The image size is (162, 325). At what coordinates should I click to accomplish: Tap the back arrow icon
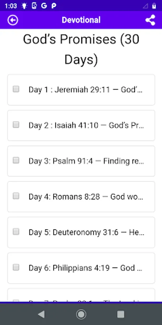pos(13,20)
